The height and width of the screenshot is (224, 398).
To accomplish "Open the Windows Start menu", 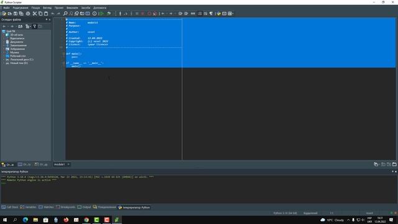I will tap(5, 220).
